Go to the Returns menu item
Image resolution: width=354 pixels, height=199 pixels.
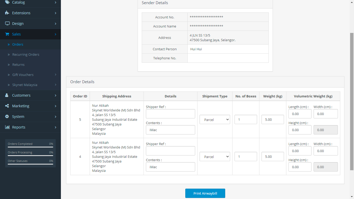pyautogui.click(x=18, y=65)
